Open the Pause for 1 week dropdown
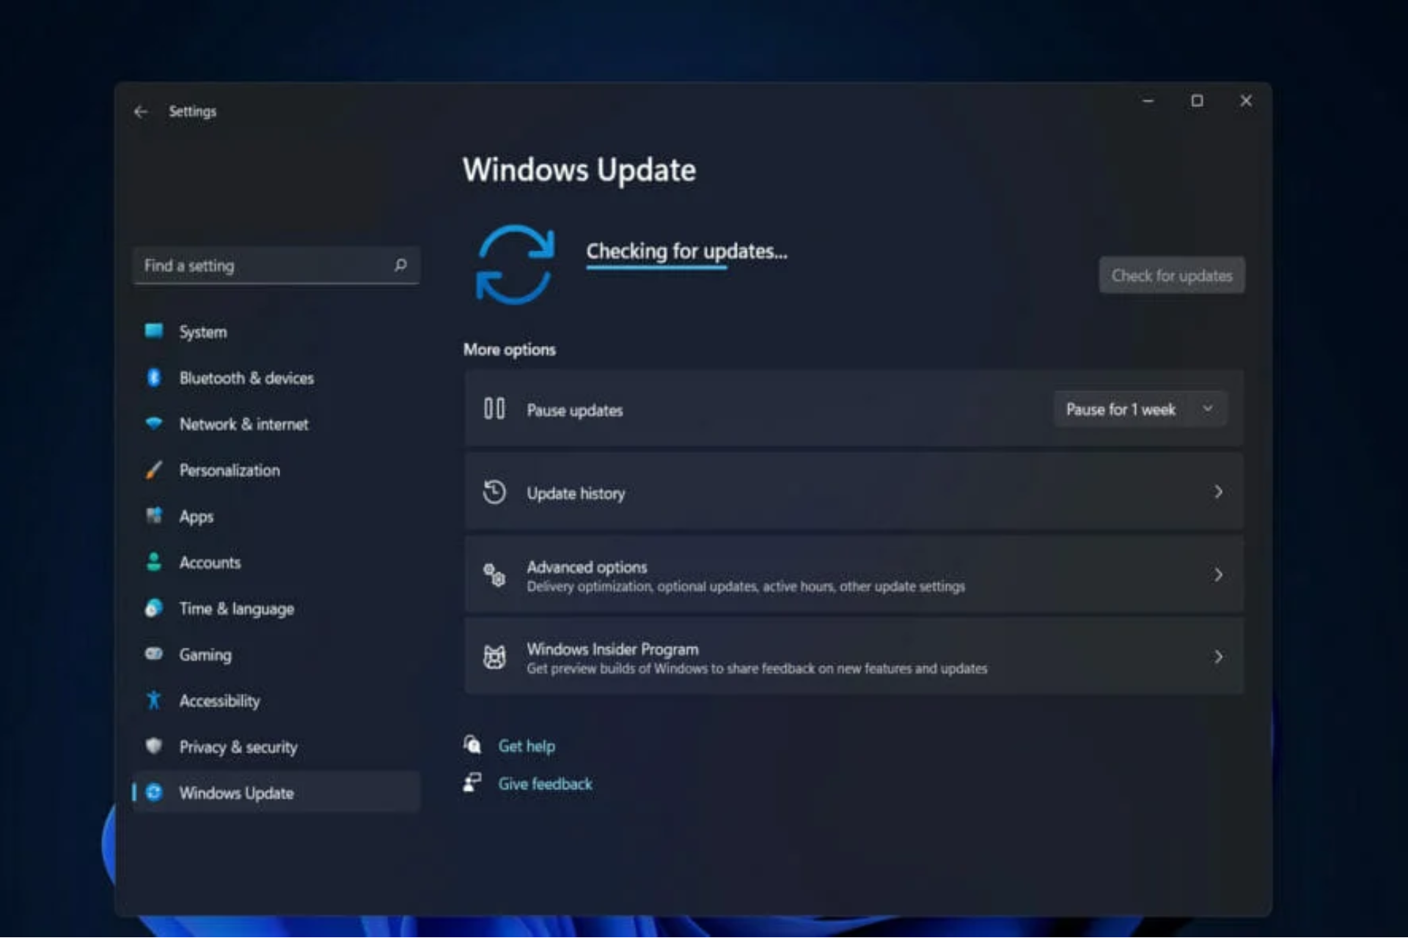 (1140, 410)
